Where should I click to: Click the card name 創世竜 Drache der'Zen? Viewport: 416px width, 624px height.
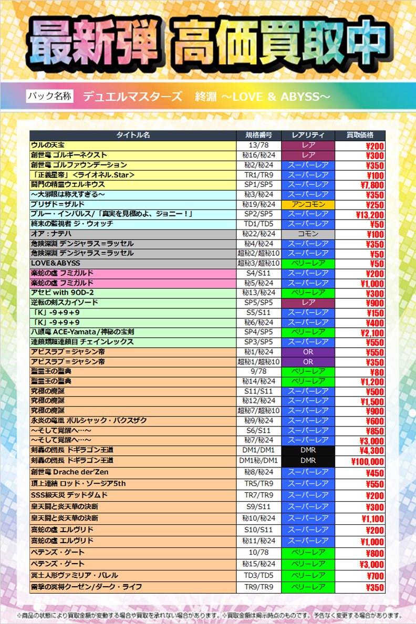pyautogui.click(x=70, y=472)
